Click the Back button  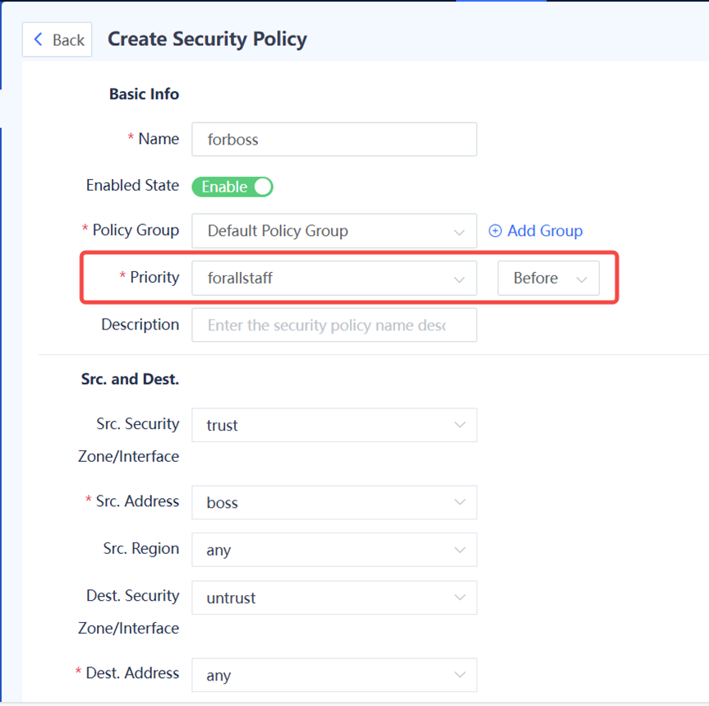[58, 39]
